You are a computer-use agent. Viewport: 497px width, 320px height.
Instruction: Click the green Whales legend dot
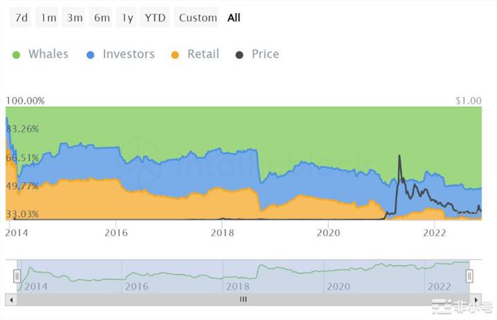click(17, 54)
